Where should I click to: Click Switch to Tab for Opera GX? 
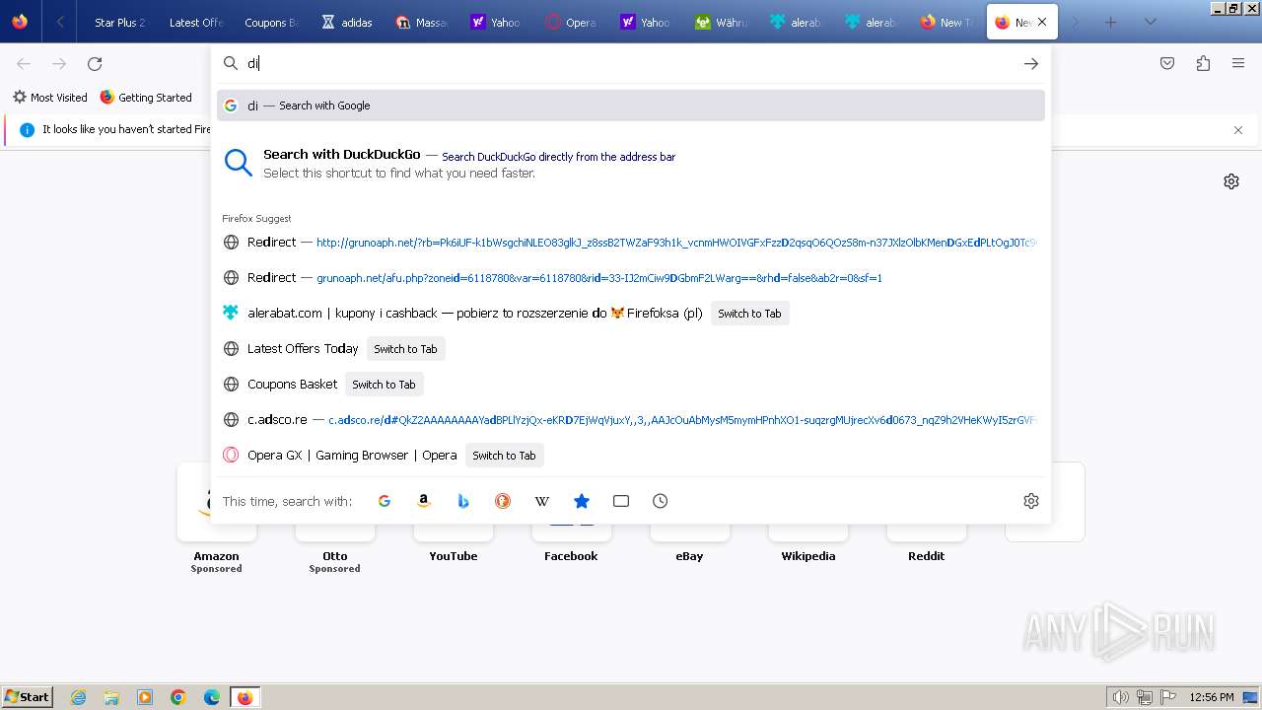pyautogui.click(x=504, y=456)
